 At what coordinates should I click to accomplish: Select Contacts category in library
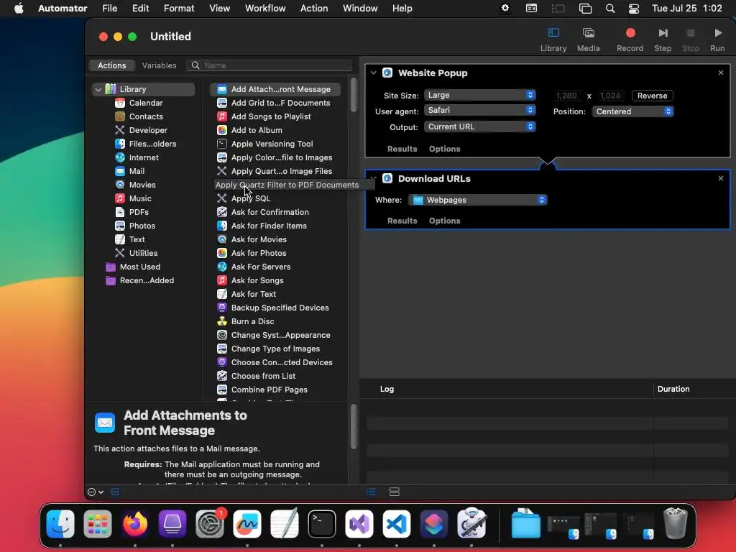[145, 116]
